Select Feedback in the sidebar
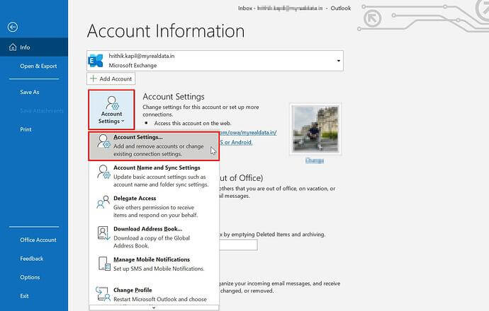The image size is (489, 311). [32, 259]
